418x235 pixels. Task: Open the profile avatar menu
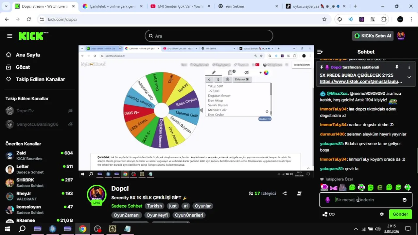tap(401, 36)
